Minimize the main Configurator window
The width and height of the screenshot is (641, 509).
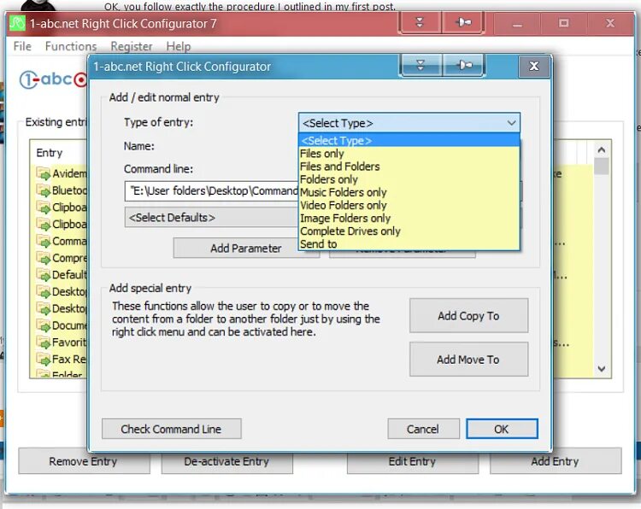[518, 24]
